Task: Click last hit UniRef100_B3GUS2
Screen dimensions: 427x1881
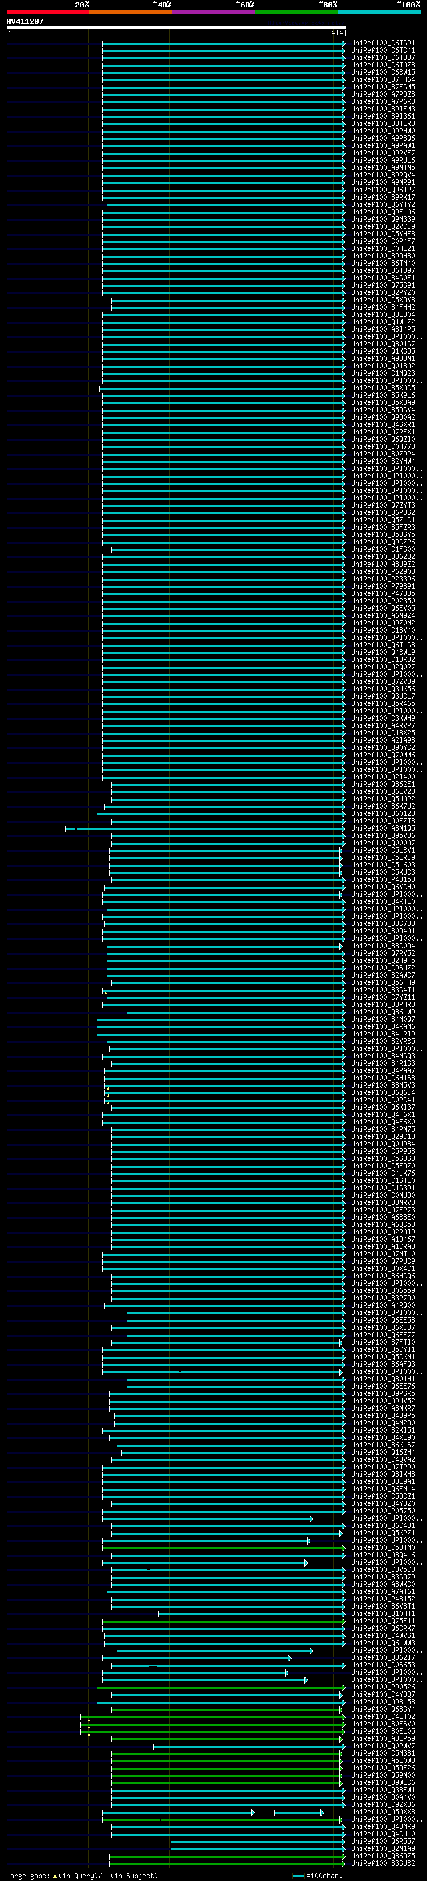Action: pyautogui.click(x=383, y=1863)
